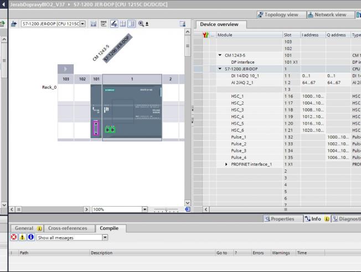Screen dimensions: 361x272
Task: Select the HSC_6 row
Action: [277, 130]
